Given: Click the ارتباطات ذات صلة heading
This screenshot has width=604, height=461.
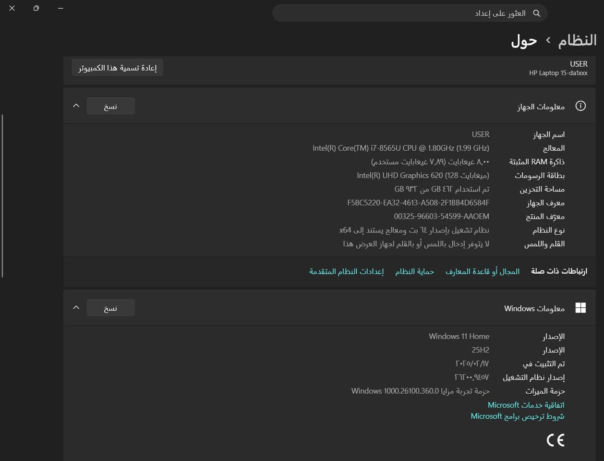Looking at the screenshot, I should click(x=559, y=271).
